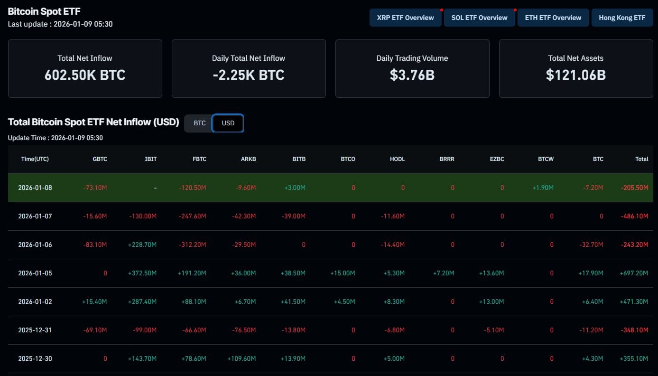The width and height of the screenshot is (658, 376).
Task: Click the Daily Total Net Inflow card
Action: 248,68
